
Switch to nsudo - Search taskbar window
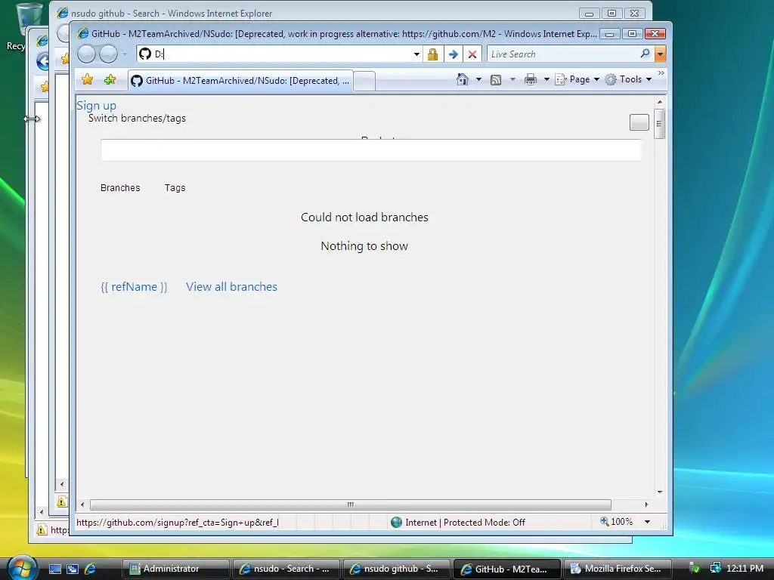coord(286,569)
